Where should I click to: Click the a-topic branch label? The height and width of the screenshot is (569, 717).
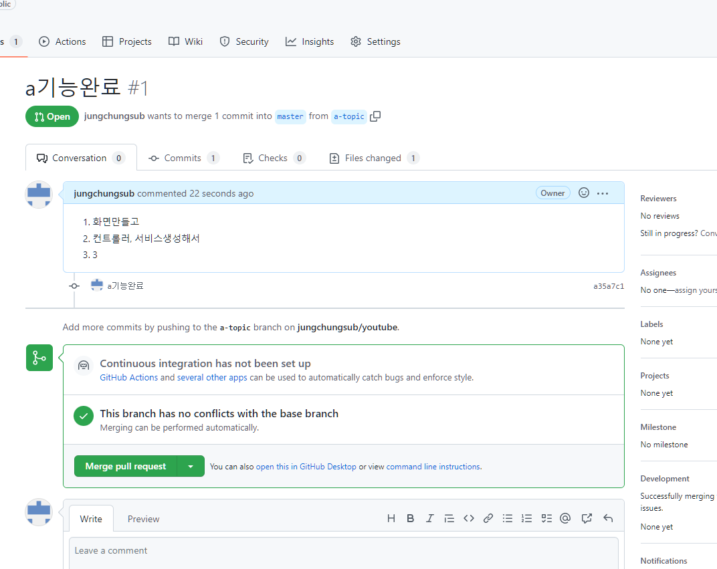pyautogui.click(x=349, y=116)
